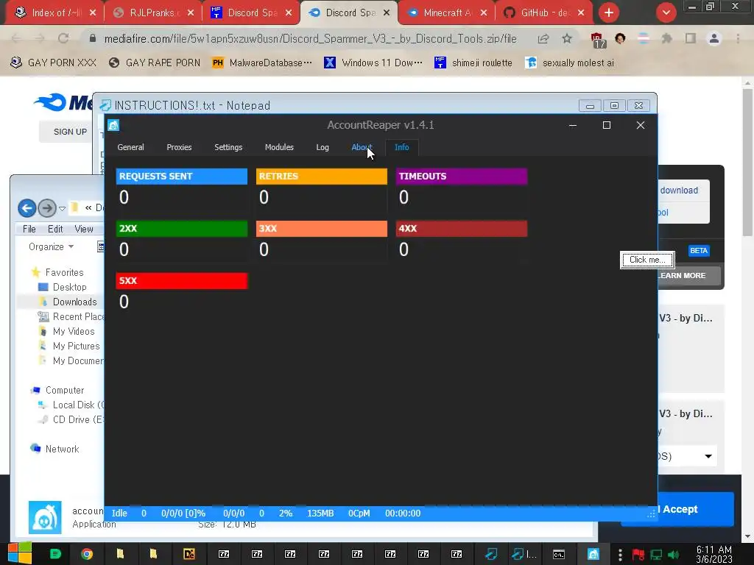Reload the MediaFire page

point(63,38)
